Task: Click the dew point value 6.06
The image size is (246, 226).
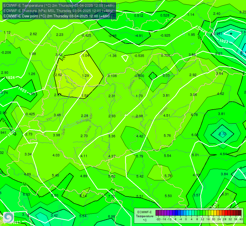Action: tap(195, 135)
